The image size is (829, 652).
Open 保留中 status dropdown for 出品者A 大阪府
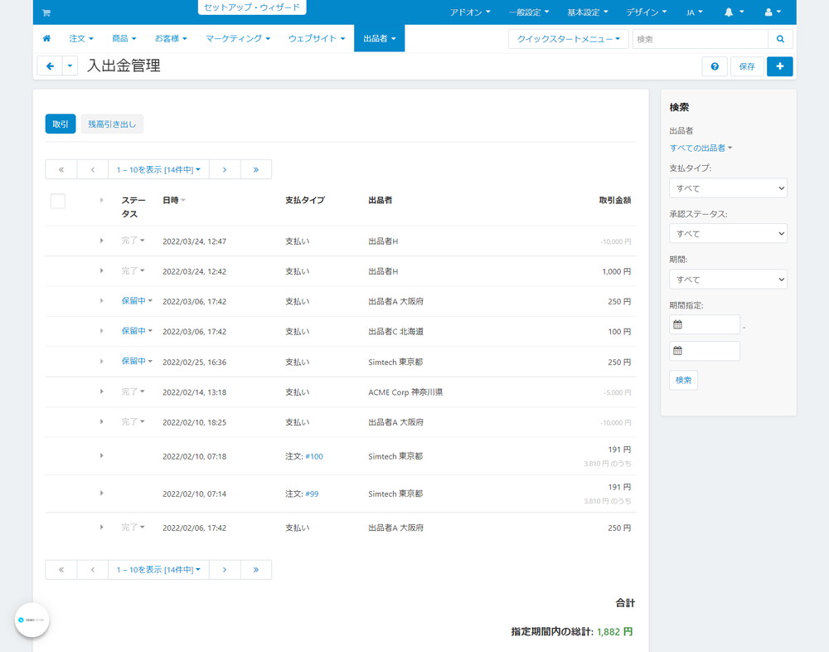click(137, 300)
